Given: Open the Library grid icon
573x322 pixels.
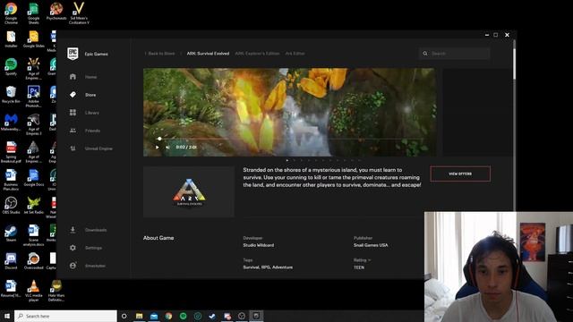Looking at the screenshot, I should pos(73,113).
